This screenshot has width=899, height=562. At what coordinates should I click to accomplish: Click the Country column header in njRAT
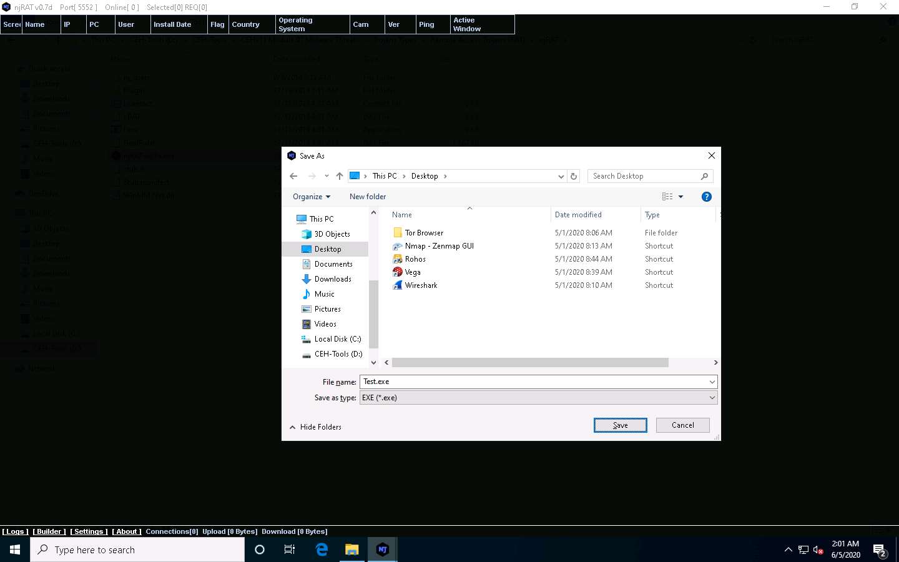252,24
